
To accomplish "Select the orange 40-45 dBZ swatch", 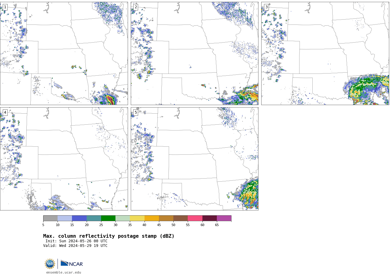I will point(152,218).
